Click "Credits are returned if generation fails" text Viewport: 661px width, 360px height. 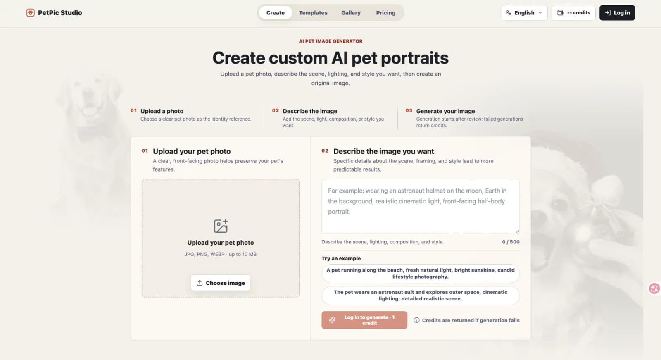471,320
